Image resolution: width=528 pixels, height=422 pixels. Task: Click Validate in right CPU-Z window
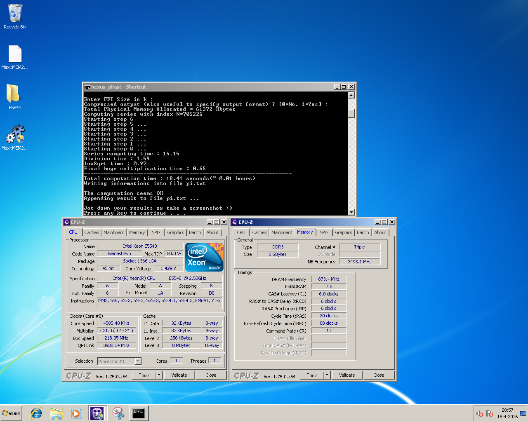[347, 375]
